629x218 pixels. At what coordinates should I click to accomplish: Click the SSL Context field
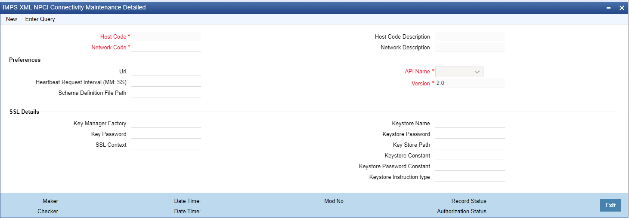(166, 145)
